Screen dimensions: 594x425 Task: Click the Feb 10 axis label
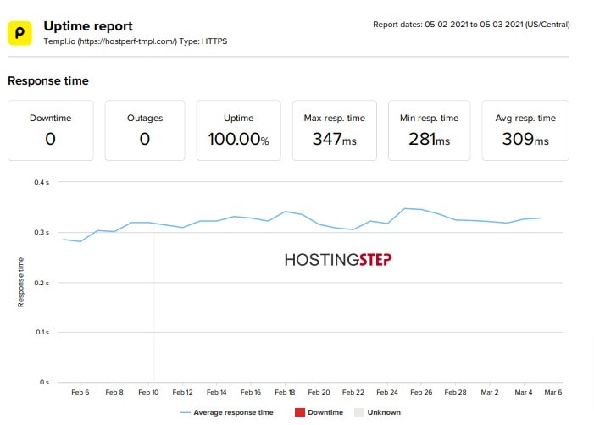tap(148, 393)
